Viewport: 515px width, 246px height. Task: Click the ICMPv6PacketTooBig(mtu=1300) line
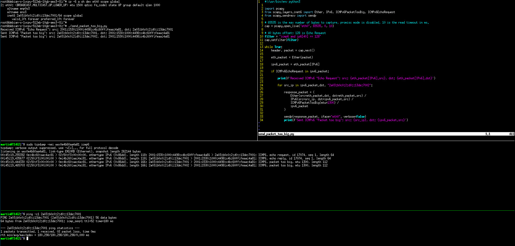pos(313,103)
